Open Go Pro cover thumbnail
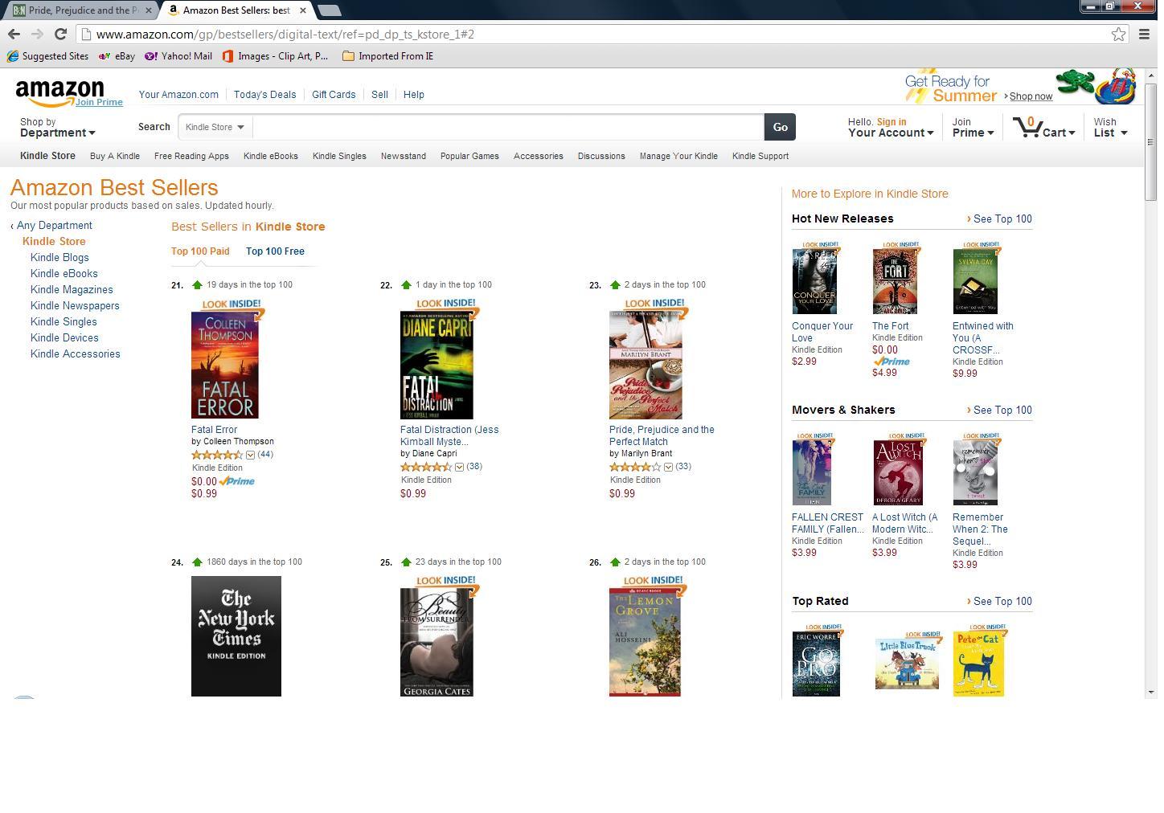This screenshot has height=813, width=1164. [x=816, y=664]
